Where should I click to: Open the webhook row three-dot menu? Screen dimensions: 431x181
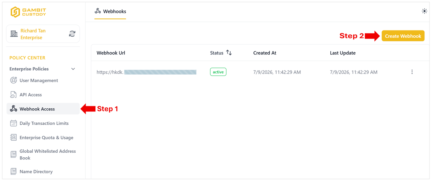coord(412,72)
